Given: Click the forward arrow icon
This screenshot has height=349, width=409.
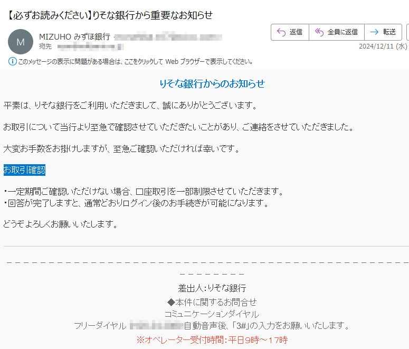Looking at the screenshot, I should point(374,32).
